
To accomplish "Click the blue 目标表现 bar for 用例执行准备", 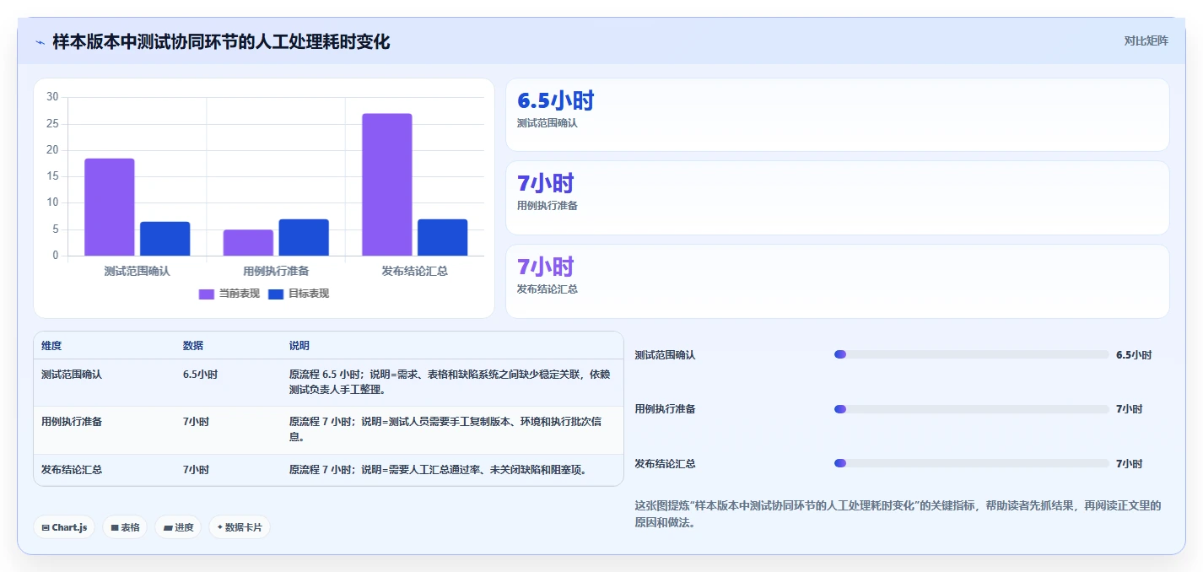I will tap(304, 237).
